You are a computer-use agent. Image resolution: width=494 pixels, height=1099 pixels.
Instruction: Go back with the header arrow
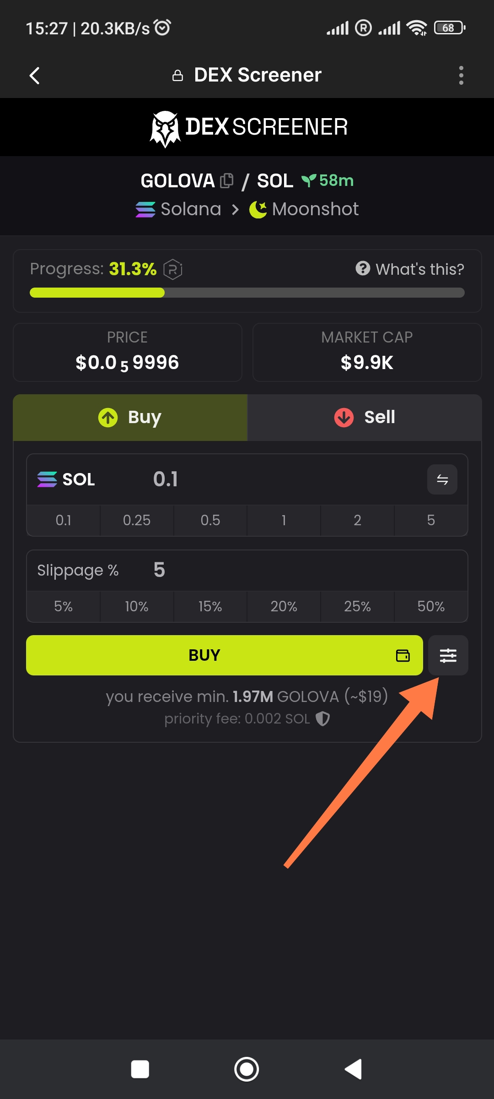pyautogui.click(x=35, y=75)
